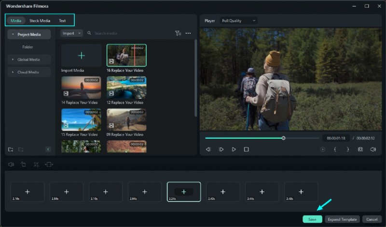This screenshot has height=227, width=386.
Task: Click the Save button
Action: click(312, 219)
